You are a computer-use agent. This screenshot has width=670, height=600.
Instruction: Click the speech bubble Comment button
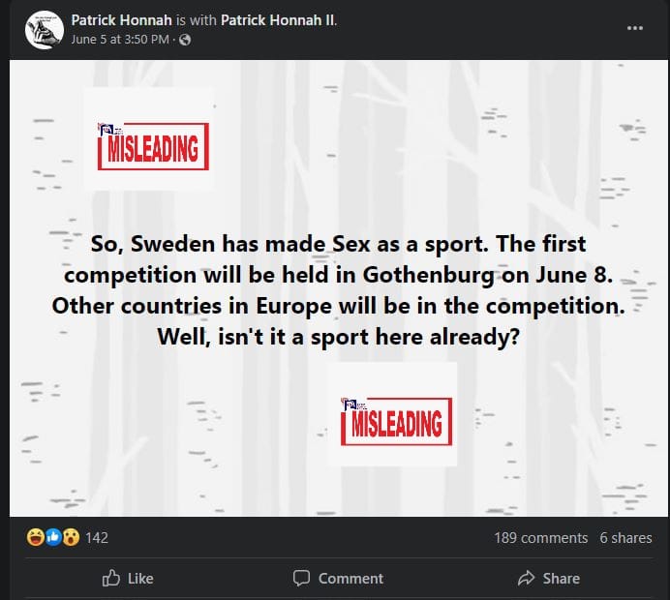(x=338, y=578)
